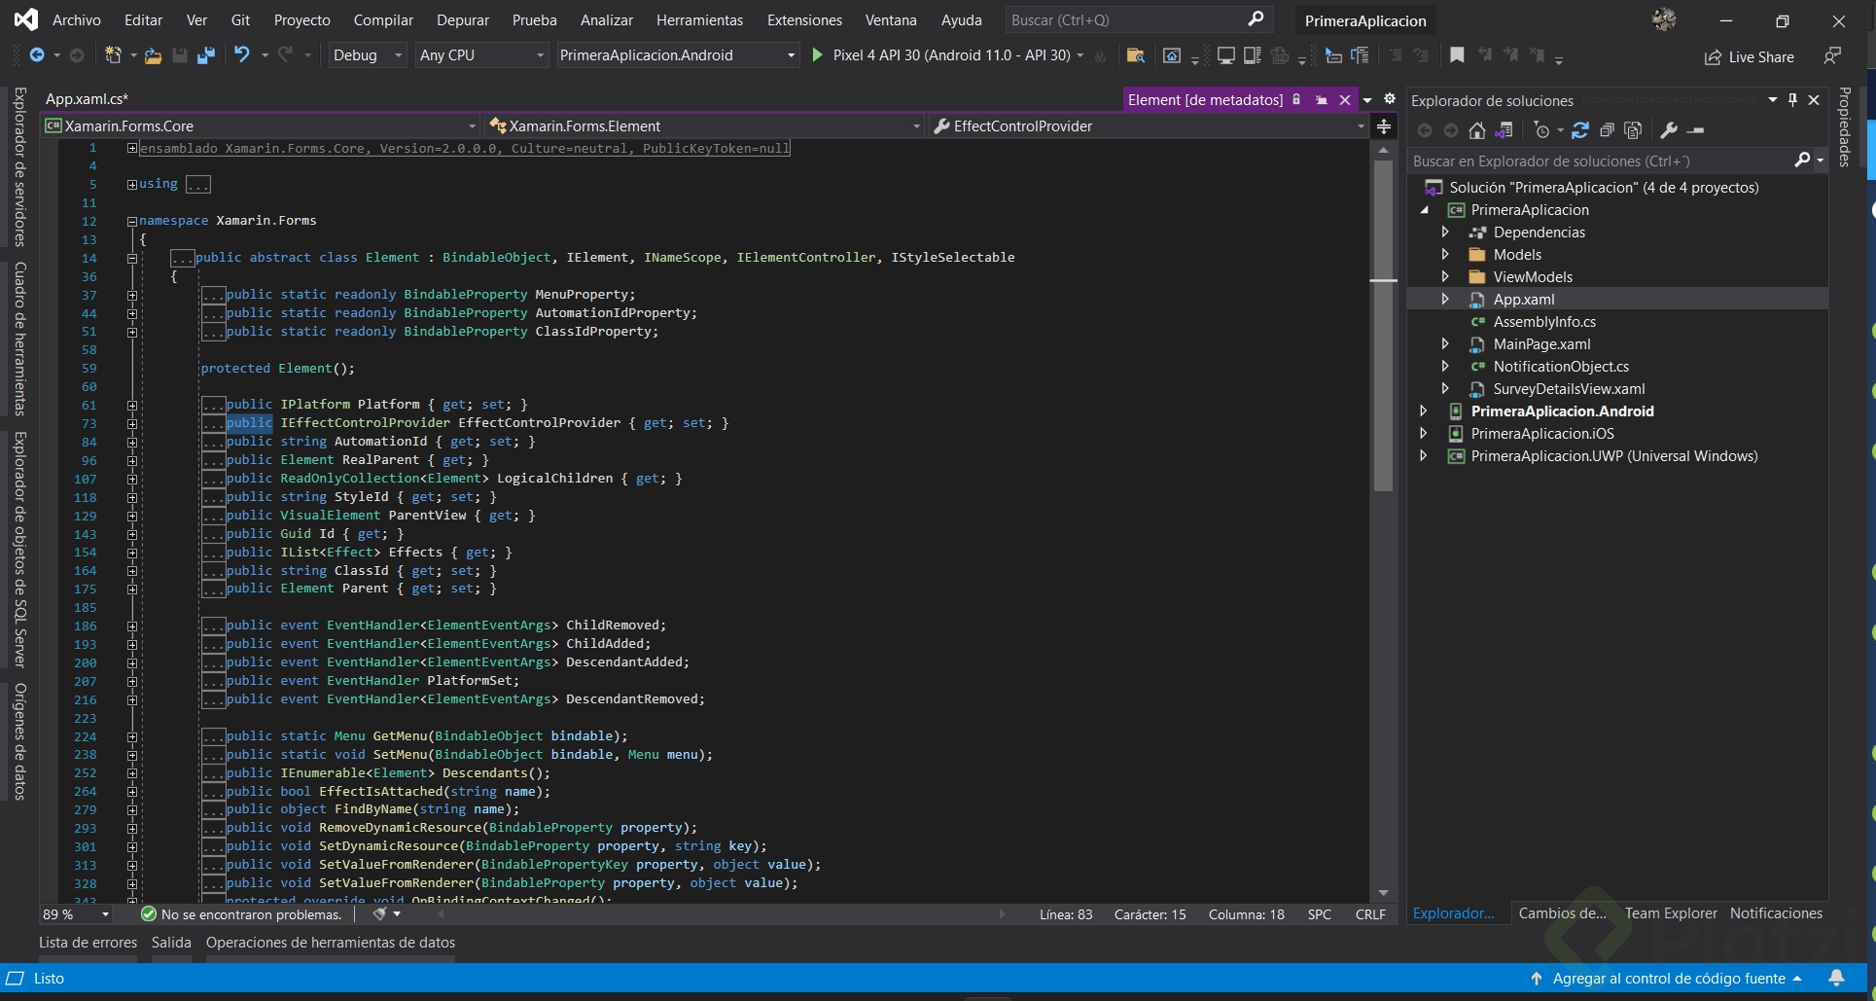Open the notifications bell in status bar

1836,978
